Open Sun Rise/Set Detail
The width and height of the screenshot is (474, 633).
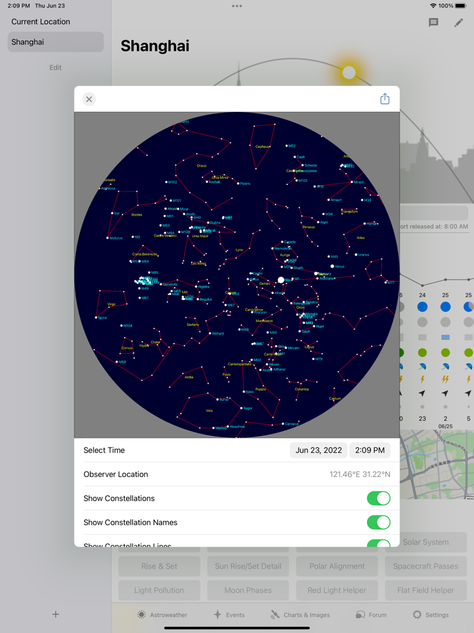coord(248,566)
